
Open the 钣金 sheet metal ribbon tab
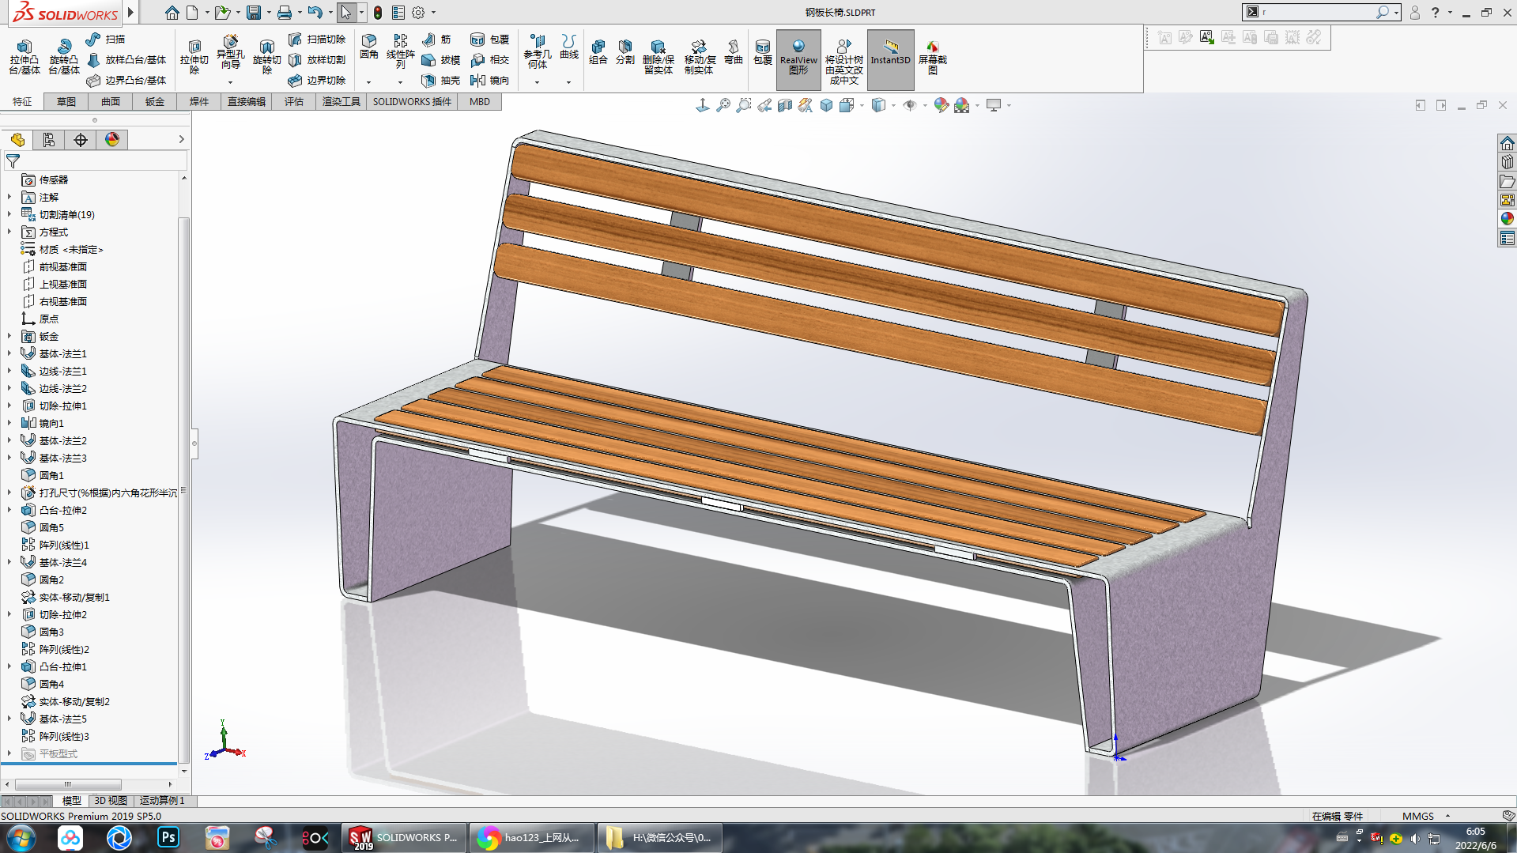(155, 102)
